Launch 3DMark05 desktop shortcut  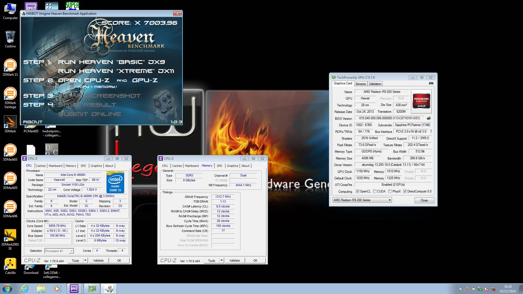10,181
